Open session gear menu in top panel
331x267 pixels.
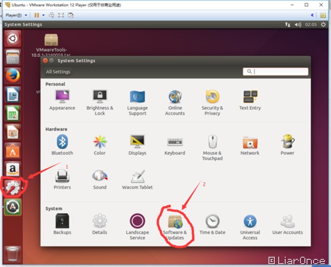coord(323,24)
